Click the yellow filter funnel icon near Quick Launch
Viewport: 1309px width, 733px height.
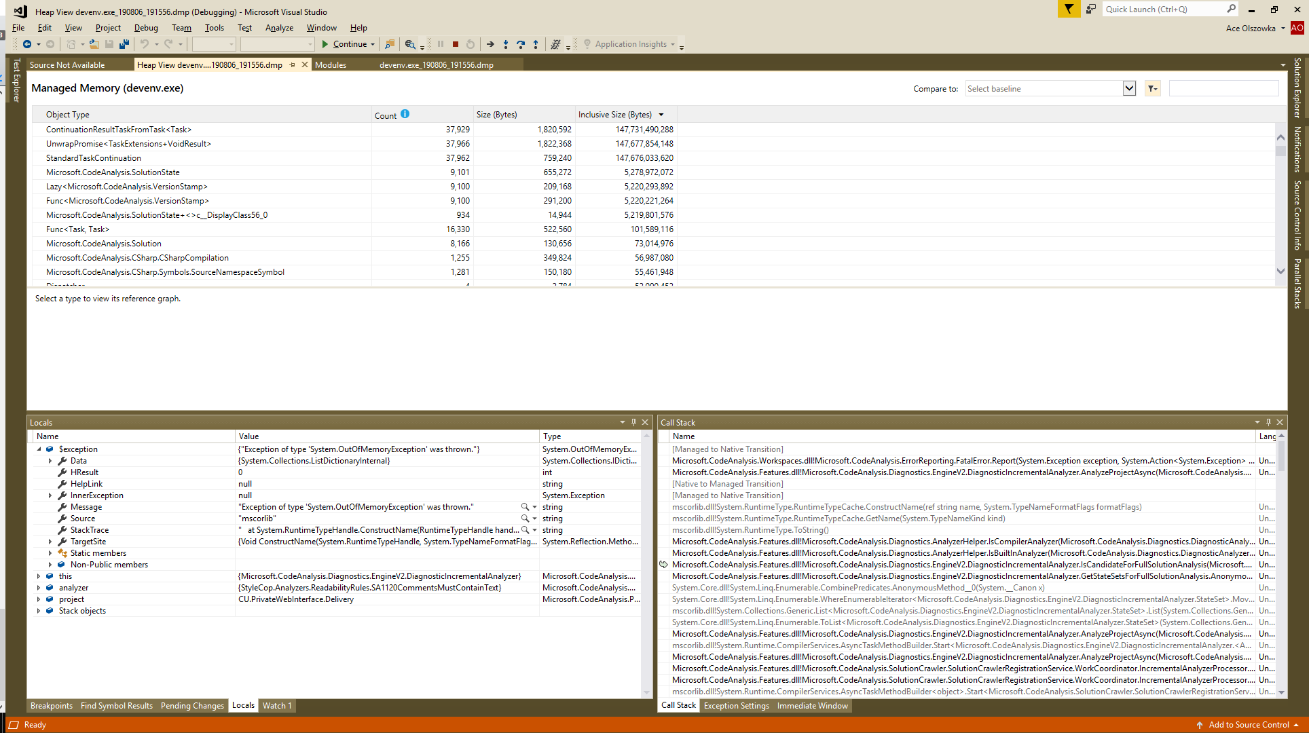pyautogui.click(x=1069, y=9)
